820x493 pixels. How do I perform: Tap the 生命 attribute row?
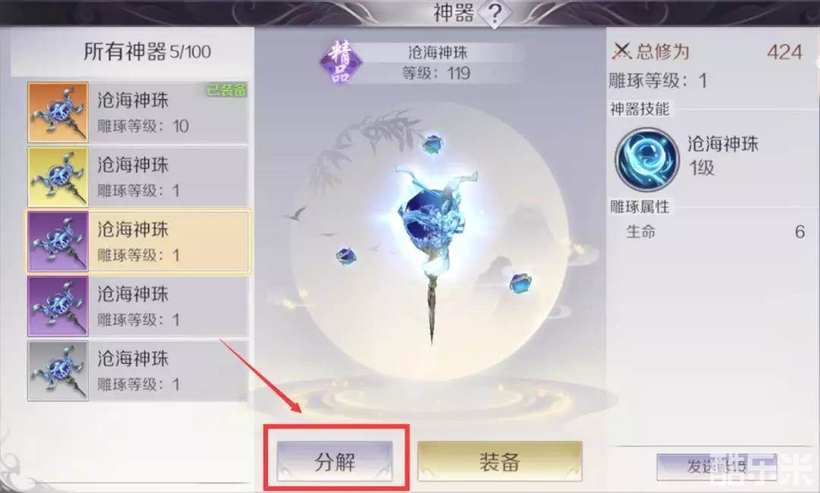(715, 232)
